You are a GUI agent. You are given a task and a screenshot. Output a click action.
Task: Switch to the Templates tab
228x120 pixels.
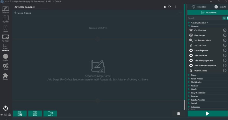pyautogui.click(x=199, y=7)
